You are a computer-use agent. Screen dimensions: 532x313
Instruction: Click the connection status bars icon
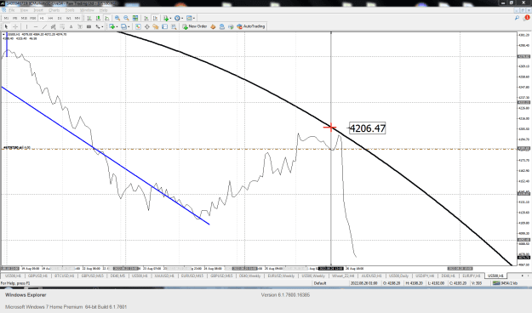point(496,283)
